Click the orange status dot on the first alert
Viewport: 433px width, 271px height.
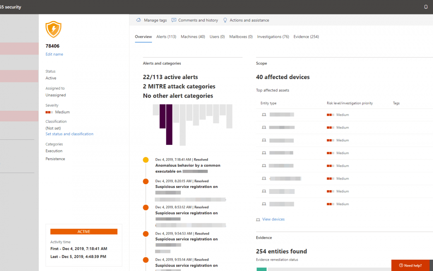145,159
